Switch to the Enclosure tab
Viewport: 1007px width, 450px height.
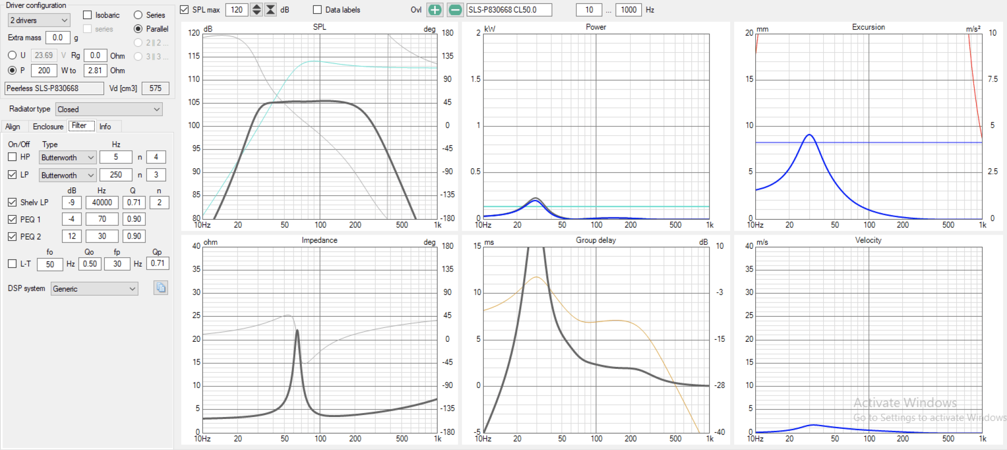[x=48, y=126]
